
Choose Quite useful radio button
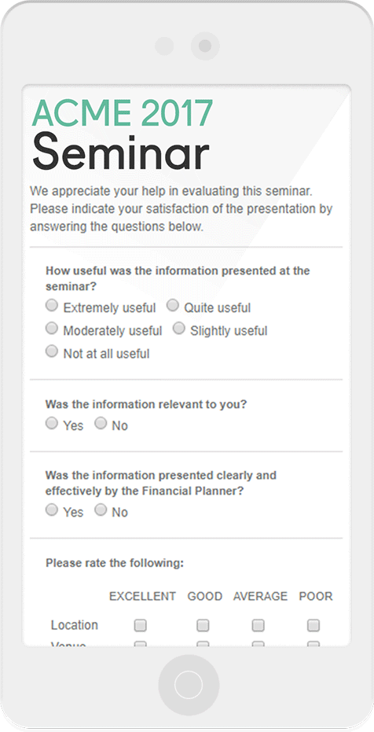coord(173,305)
